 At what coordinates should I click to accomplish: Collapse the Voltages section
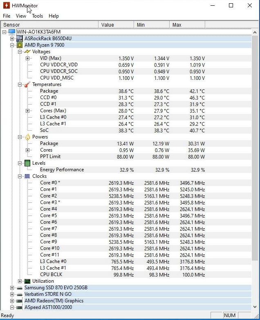pyautogui.click(x=20, y=52)
